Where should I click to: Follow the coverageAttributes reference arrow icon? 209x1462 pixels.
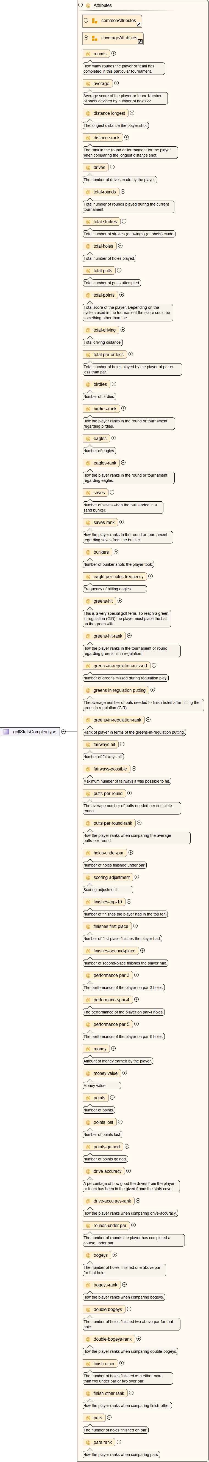click(x=140, y=42)
